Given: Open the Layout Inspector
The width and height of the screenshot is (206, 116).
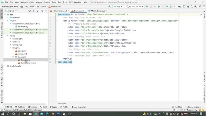Looking at the screenshot, I should click(x=193, y=107).
